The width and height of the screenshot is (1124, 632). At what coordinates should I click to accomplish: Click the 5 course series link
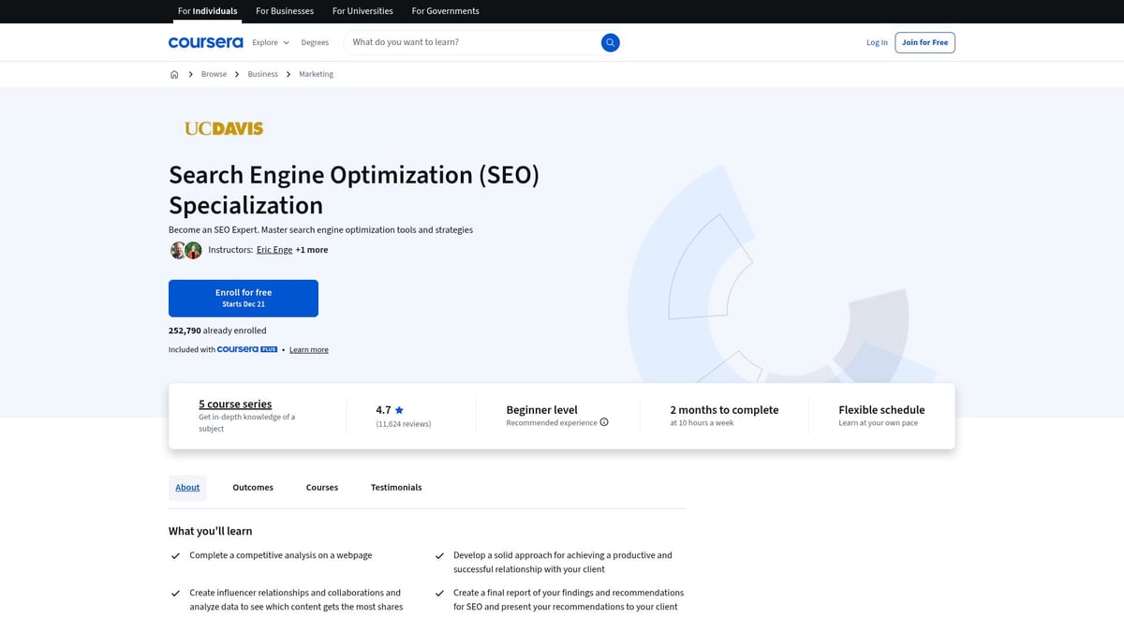[x=234, y=404]
